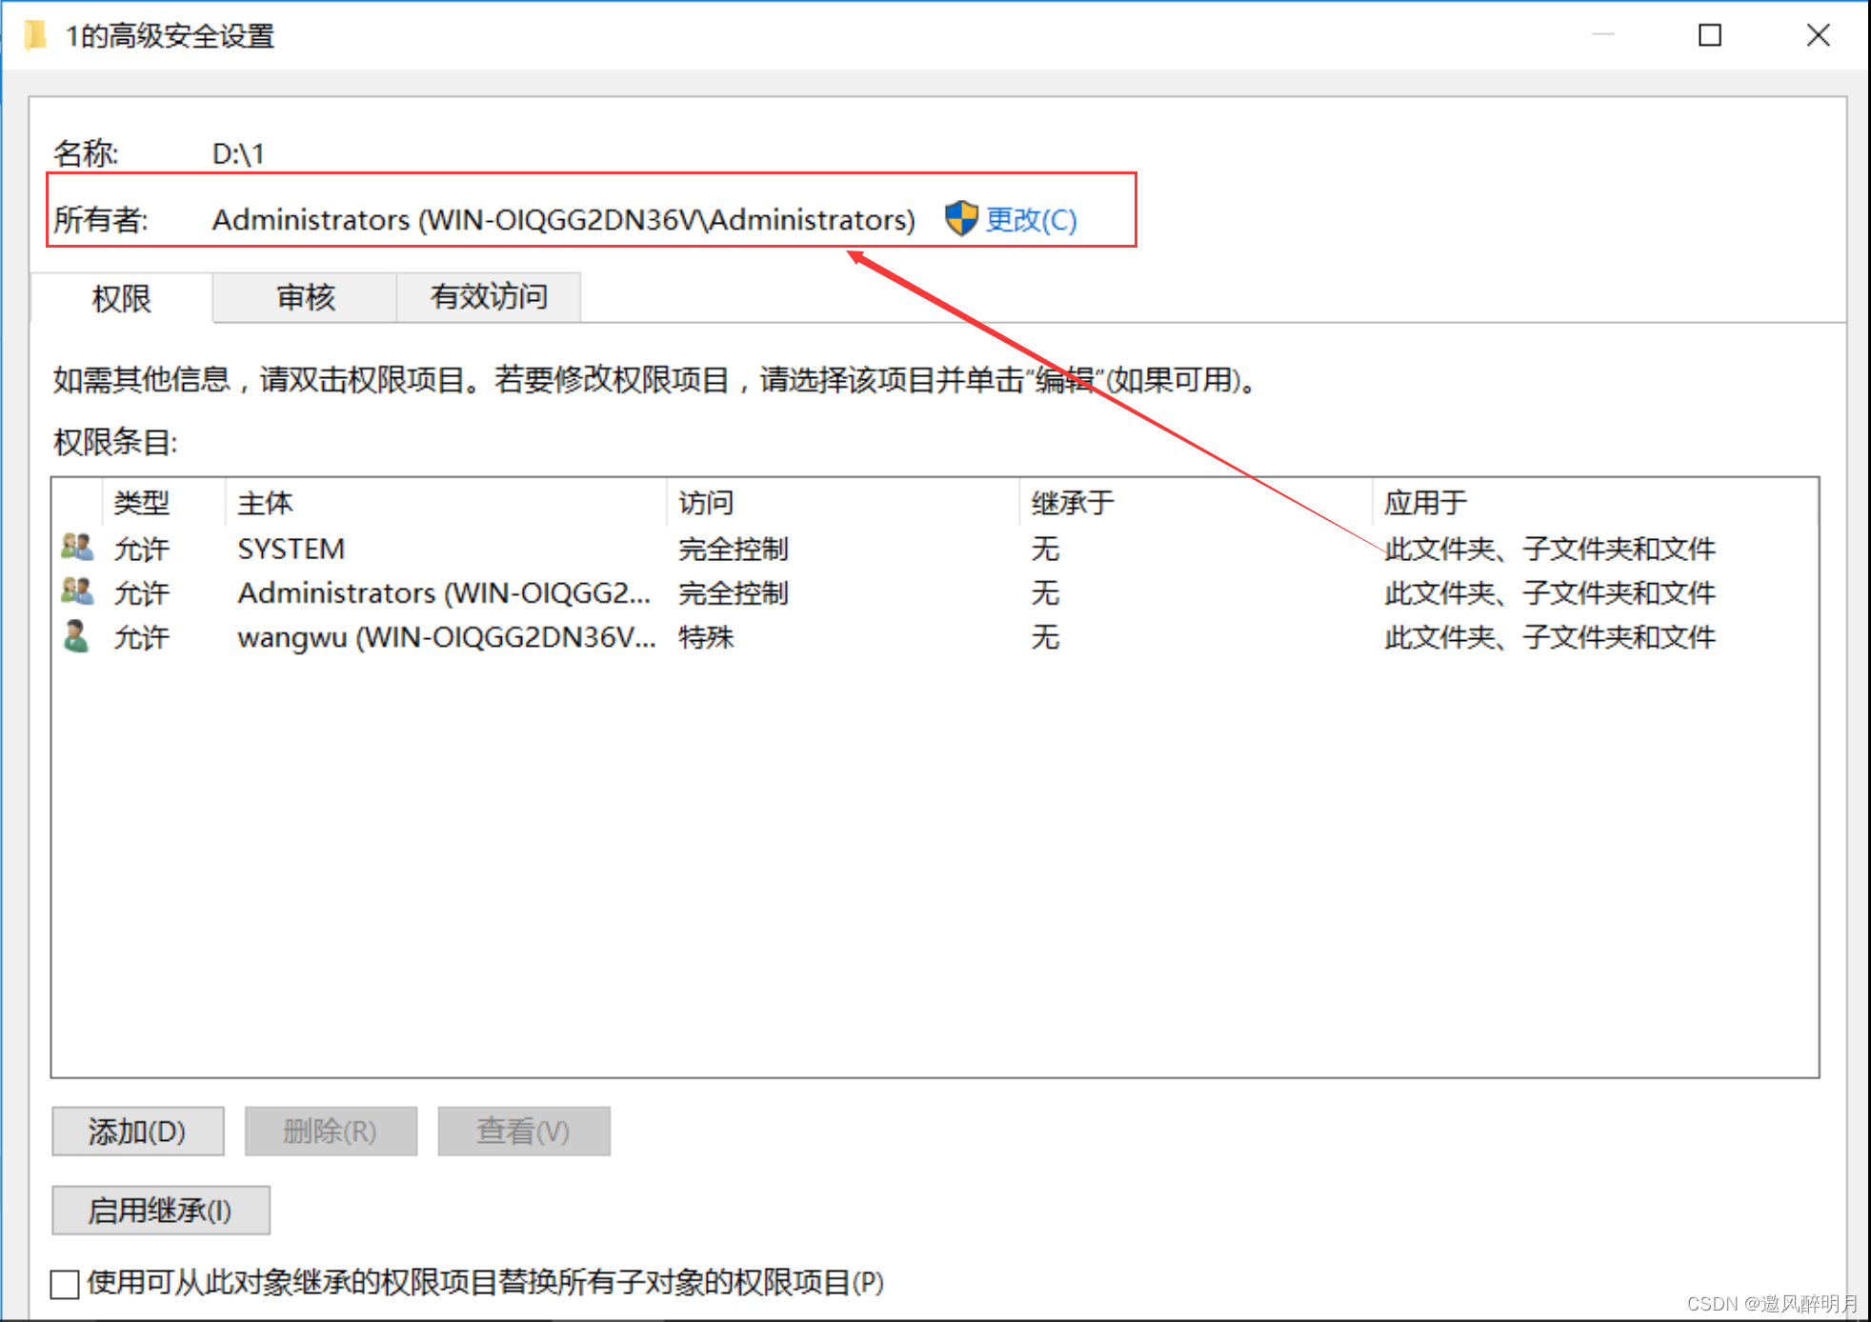Close the advanced security settings window
This screenshot has width=1871, height=1322.
(x=1818, y=36)
